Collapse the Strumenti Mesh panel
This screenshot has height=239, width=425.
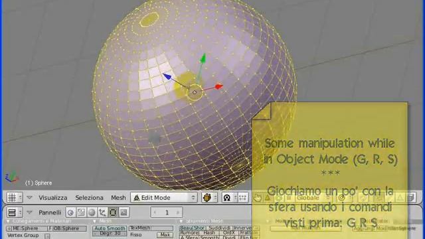181,221
